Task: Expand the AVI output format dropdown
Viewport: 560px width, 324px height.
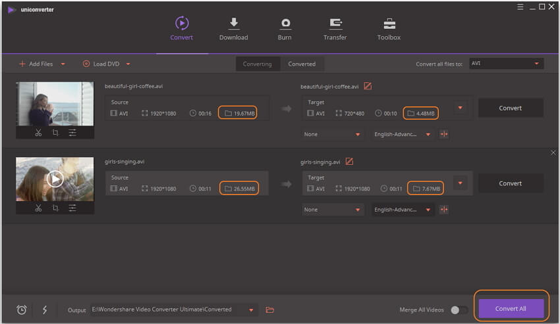Action: point(506,64)
